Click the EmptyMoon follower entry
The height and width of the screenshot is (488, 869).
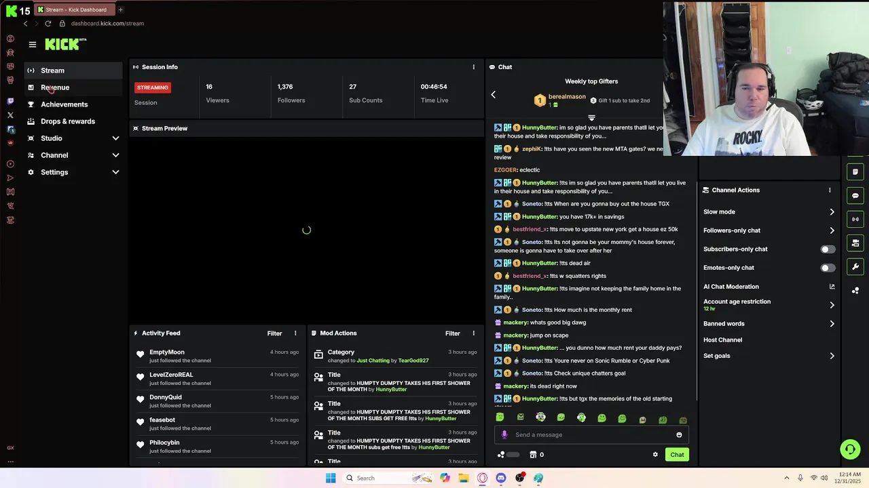[217, 356]
